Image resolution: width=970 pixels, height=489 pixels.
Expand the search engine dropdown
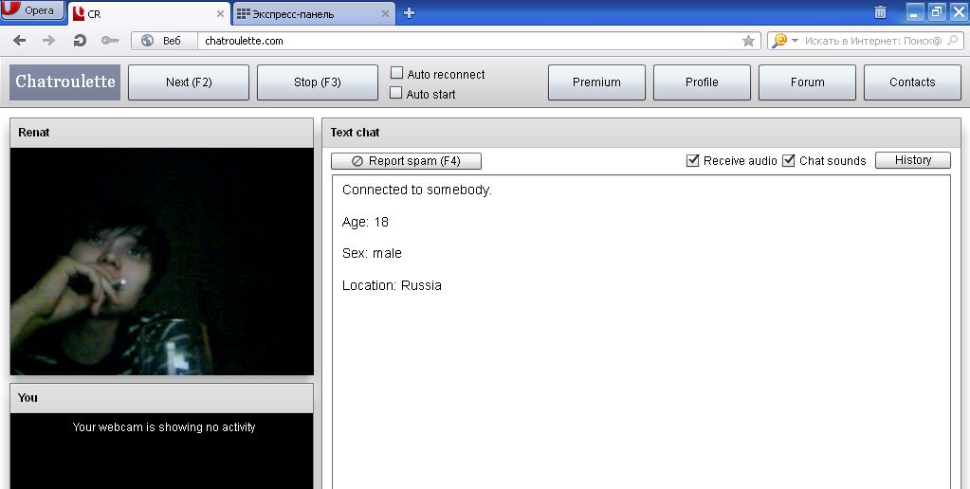point(795,41)
